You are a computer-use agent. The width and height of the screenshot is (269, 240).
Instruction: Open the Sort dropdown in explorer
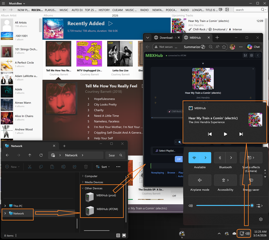click(103, 167)
